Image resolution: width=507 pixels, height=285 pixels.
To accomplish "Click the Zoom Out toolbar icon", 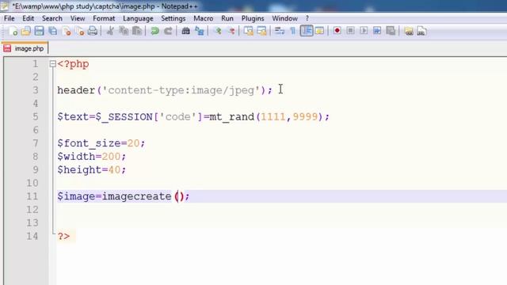I will (231, 31).
